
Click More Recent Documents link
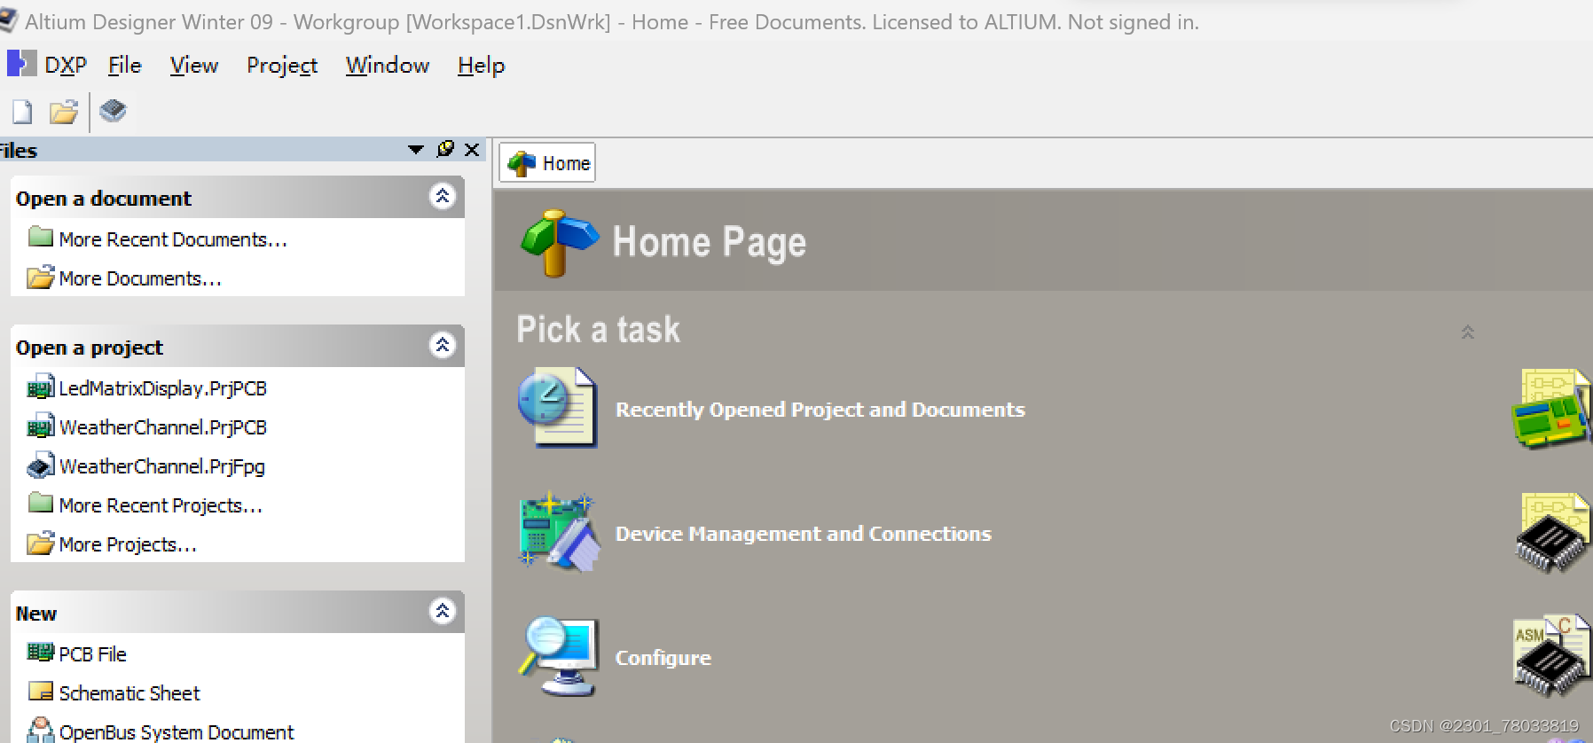click(x=173, y=239)
